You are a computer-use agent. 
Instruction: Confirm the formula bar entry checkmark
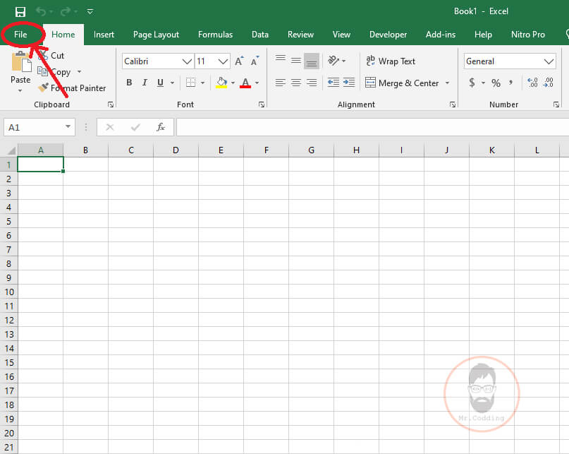pyautogui.click(x=135, y=127)
